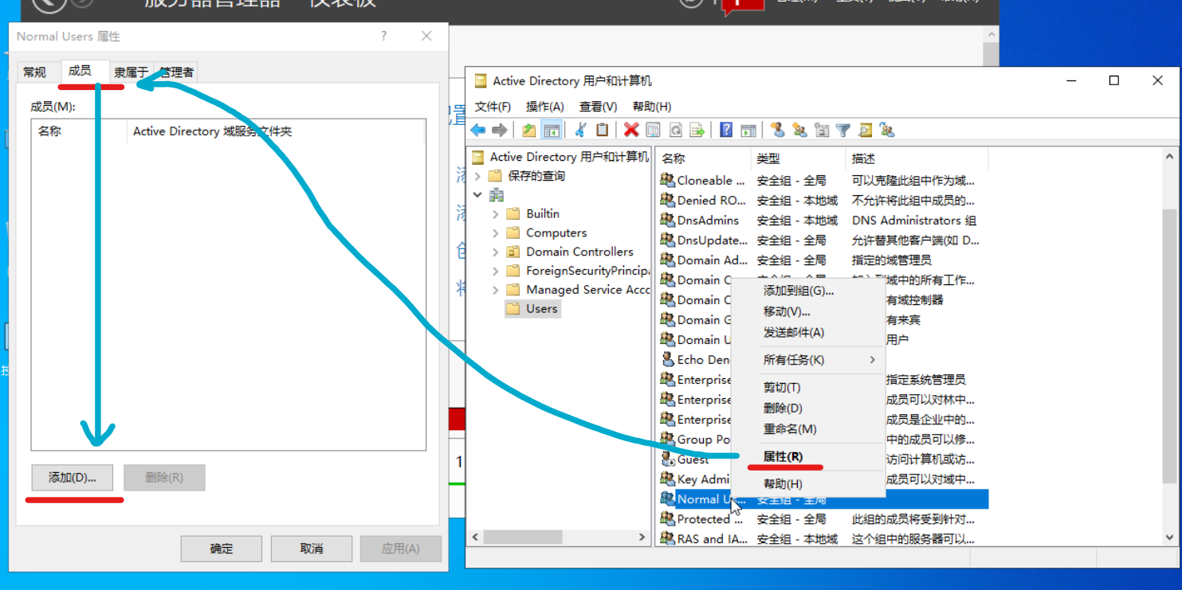Image resolution: width=1182 pixels, height=590 pixels.
Task: Expand the Domain Controllers tree node
Action: click(495, 252)
